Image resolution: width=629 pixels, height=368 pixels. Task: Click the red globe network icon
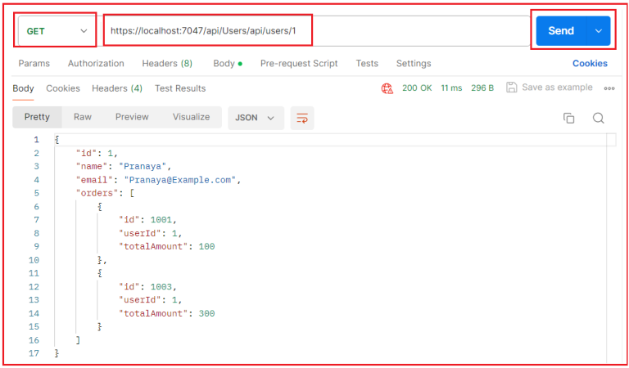pos(387,88)
